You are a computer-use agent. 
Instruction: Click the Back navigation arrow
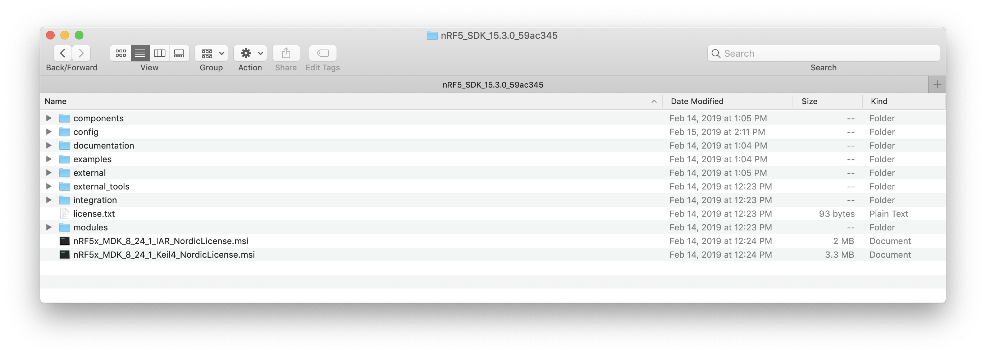63,53
